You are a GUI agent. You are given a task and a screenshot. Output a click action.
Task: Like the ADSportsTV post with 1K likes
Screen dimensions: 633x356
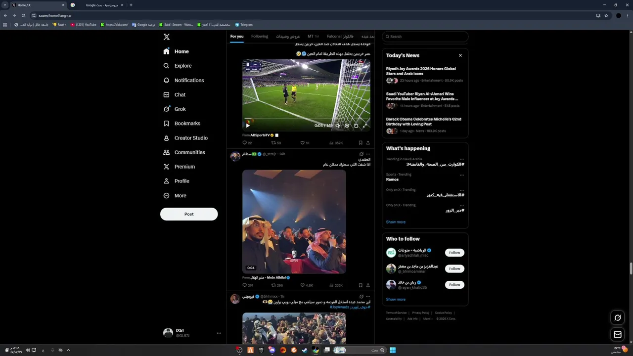[305, 143]
